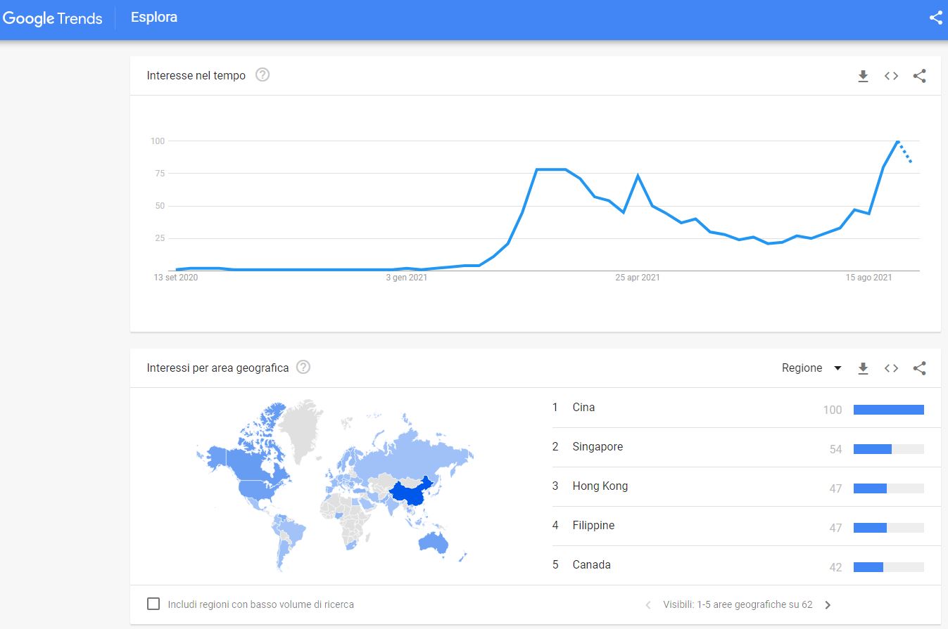Enable Includi regioni con basso volume di ricerca
This screenshot has height=629, width=948.
[153, 604]
